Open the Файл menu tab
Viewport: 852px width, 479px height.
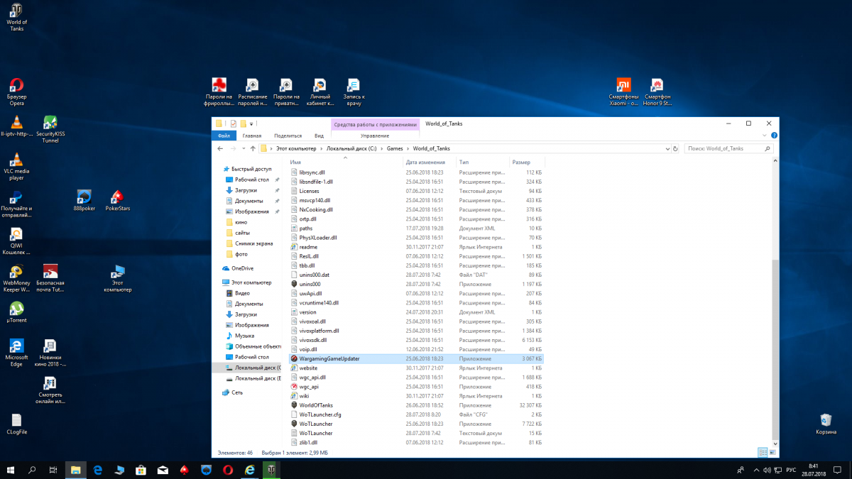[224, 136]
